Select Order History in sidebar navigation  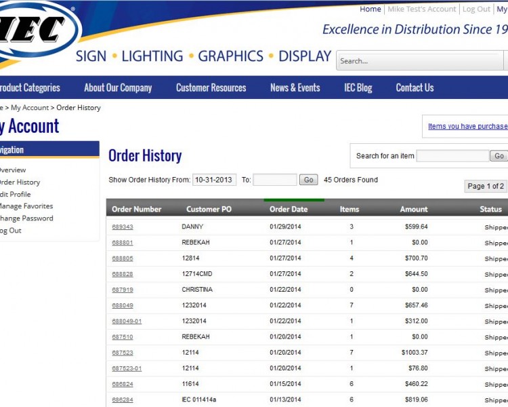point(20,182)
